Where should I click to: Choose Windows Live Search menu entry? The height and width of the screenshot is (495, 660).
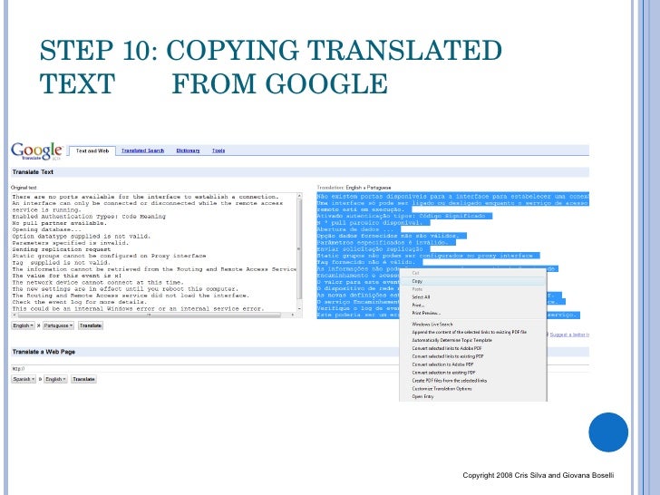point(472,325)
